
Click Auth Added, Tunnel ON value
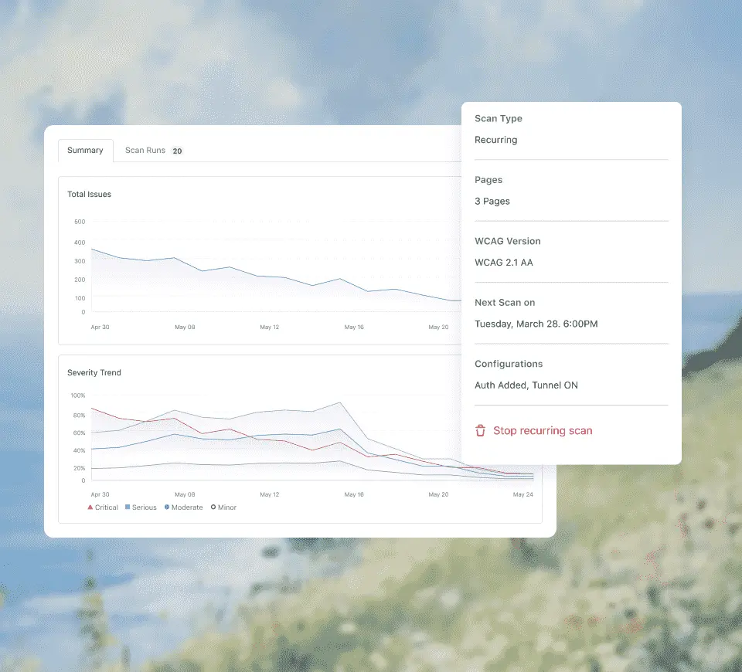pos(526,385)
